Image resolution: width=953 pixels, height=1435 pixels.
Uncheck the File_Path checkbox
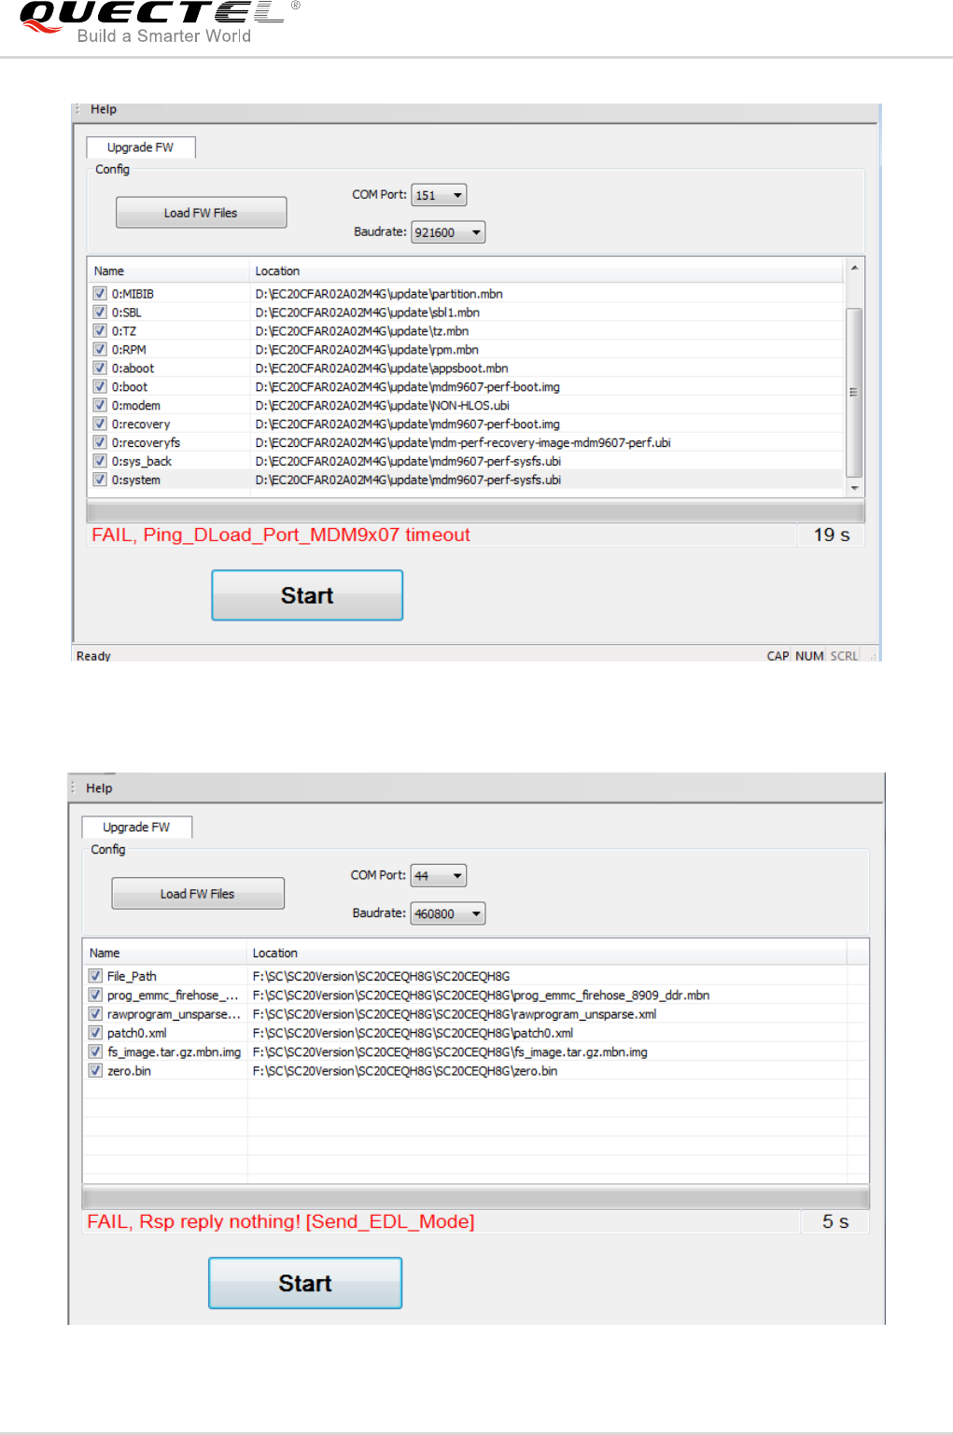point(95,976)
